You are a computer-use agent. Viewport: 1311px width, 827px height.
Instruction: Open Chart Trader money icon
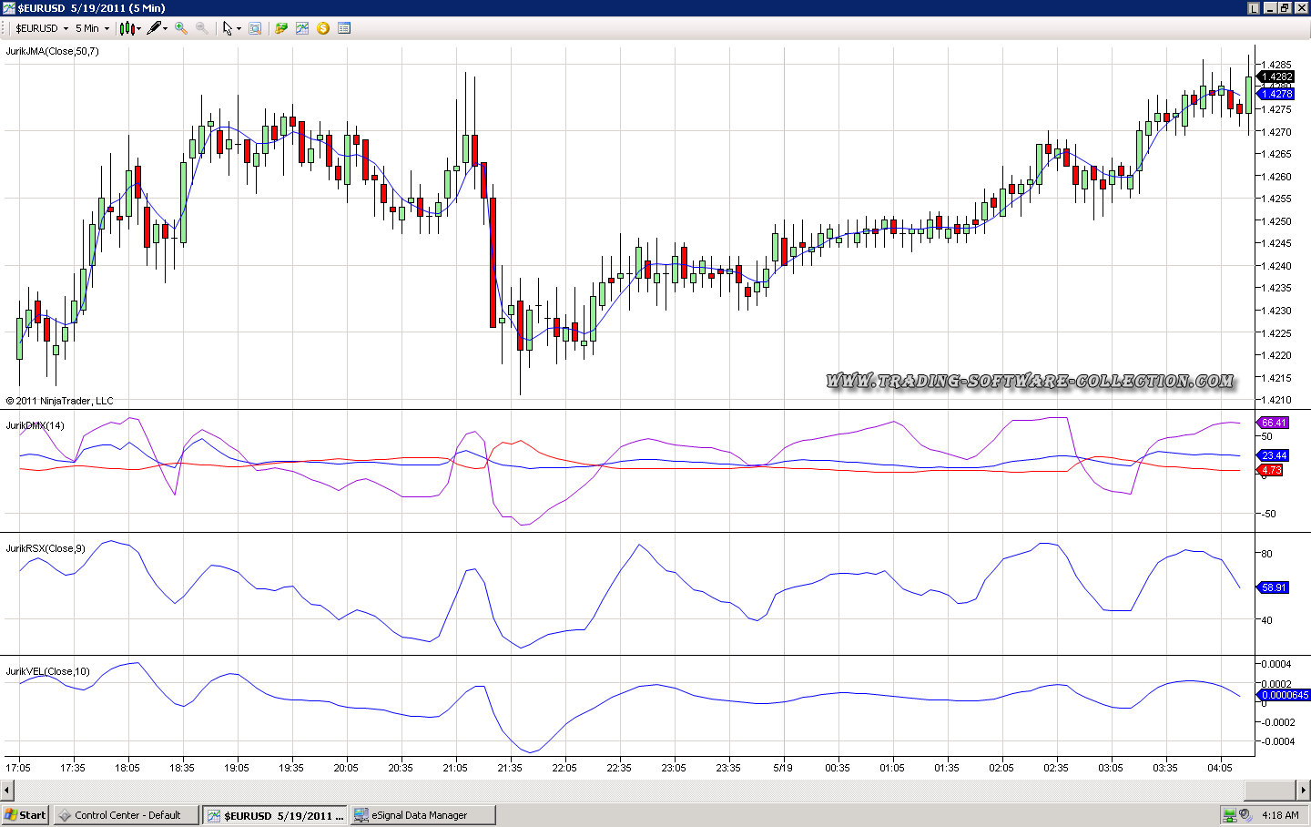(281, 28)
